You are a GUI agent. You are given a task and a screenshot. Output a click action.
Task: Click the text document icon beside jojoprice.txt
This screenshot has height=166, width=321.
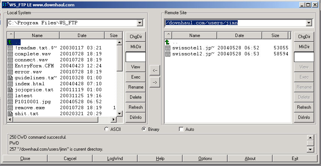tap(10, 90)
